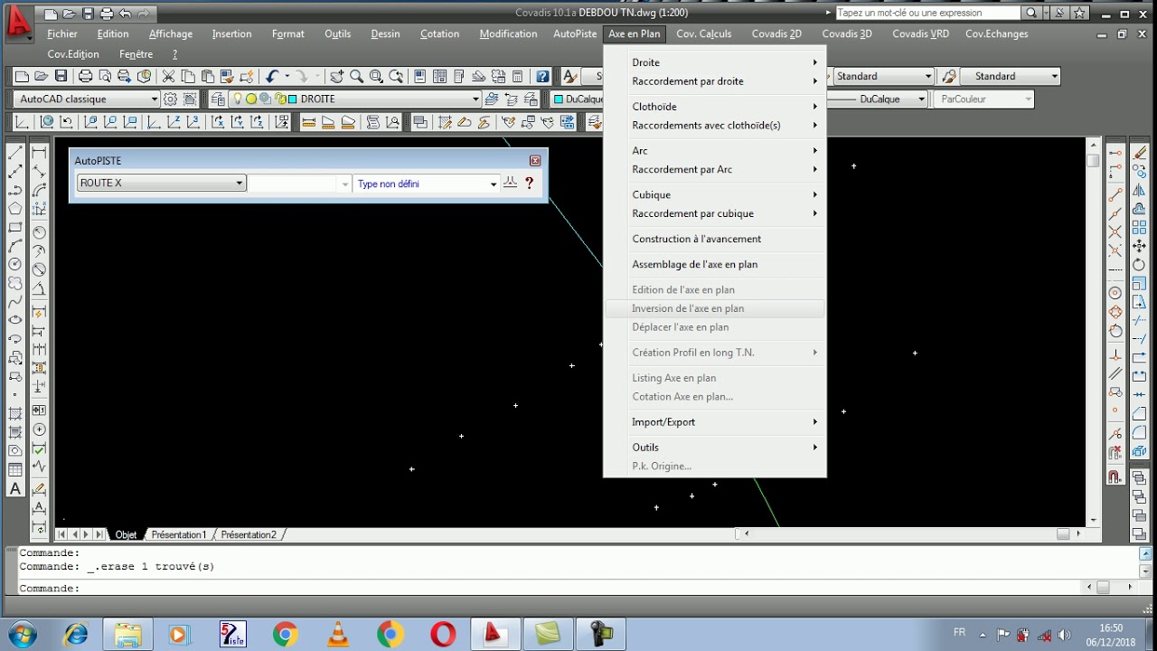Toggle the DROITE layer freeze sun icon

251,99
